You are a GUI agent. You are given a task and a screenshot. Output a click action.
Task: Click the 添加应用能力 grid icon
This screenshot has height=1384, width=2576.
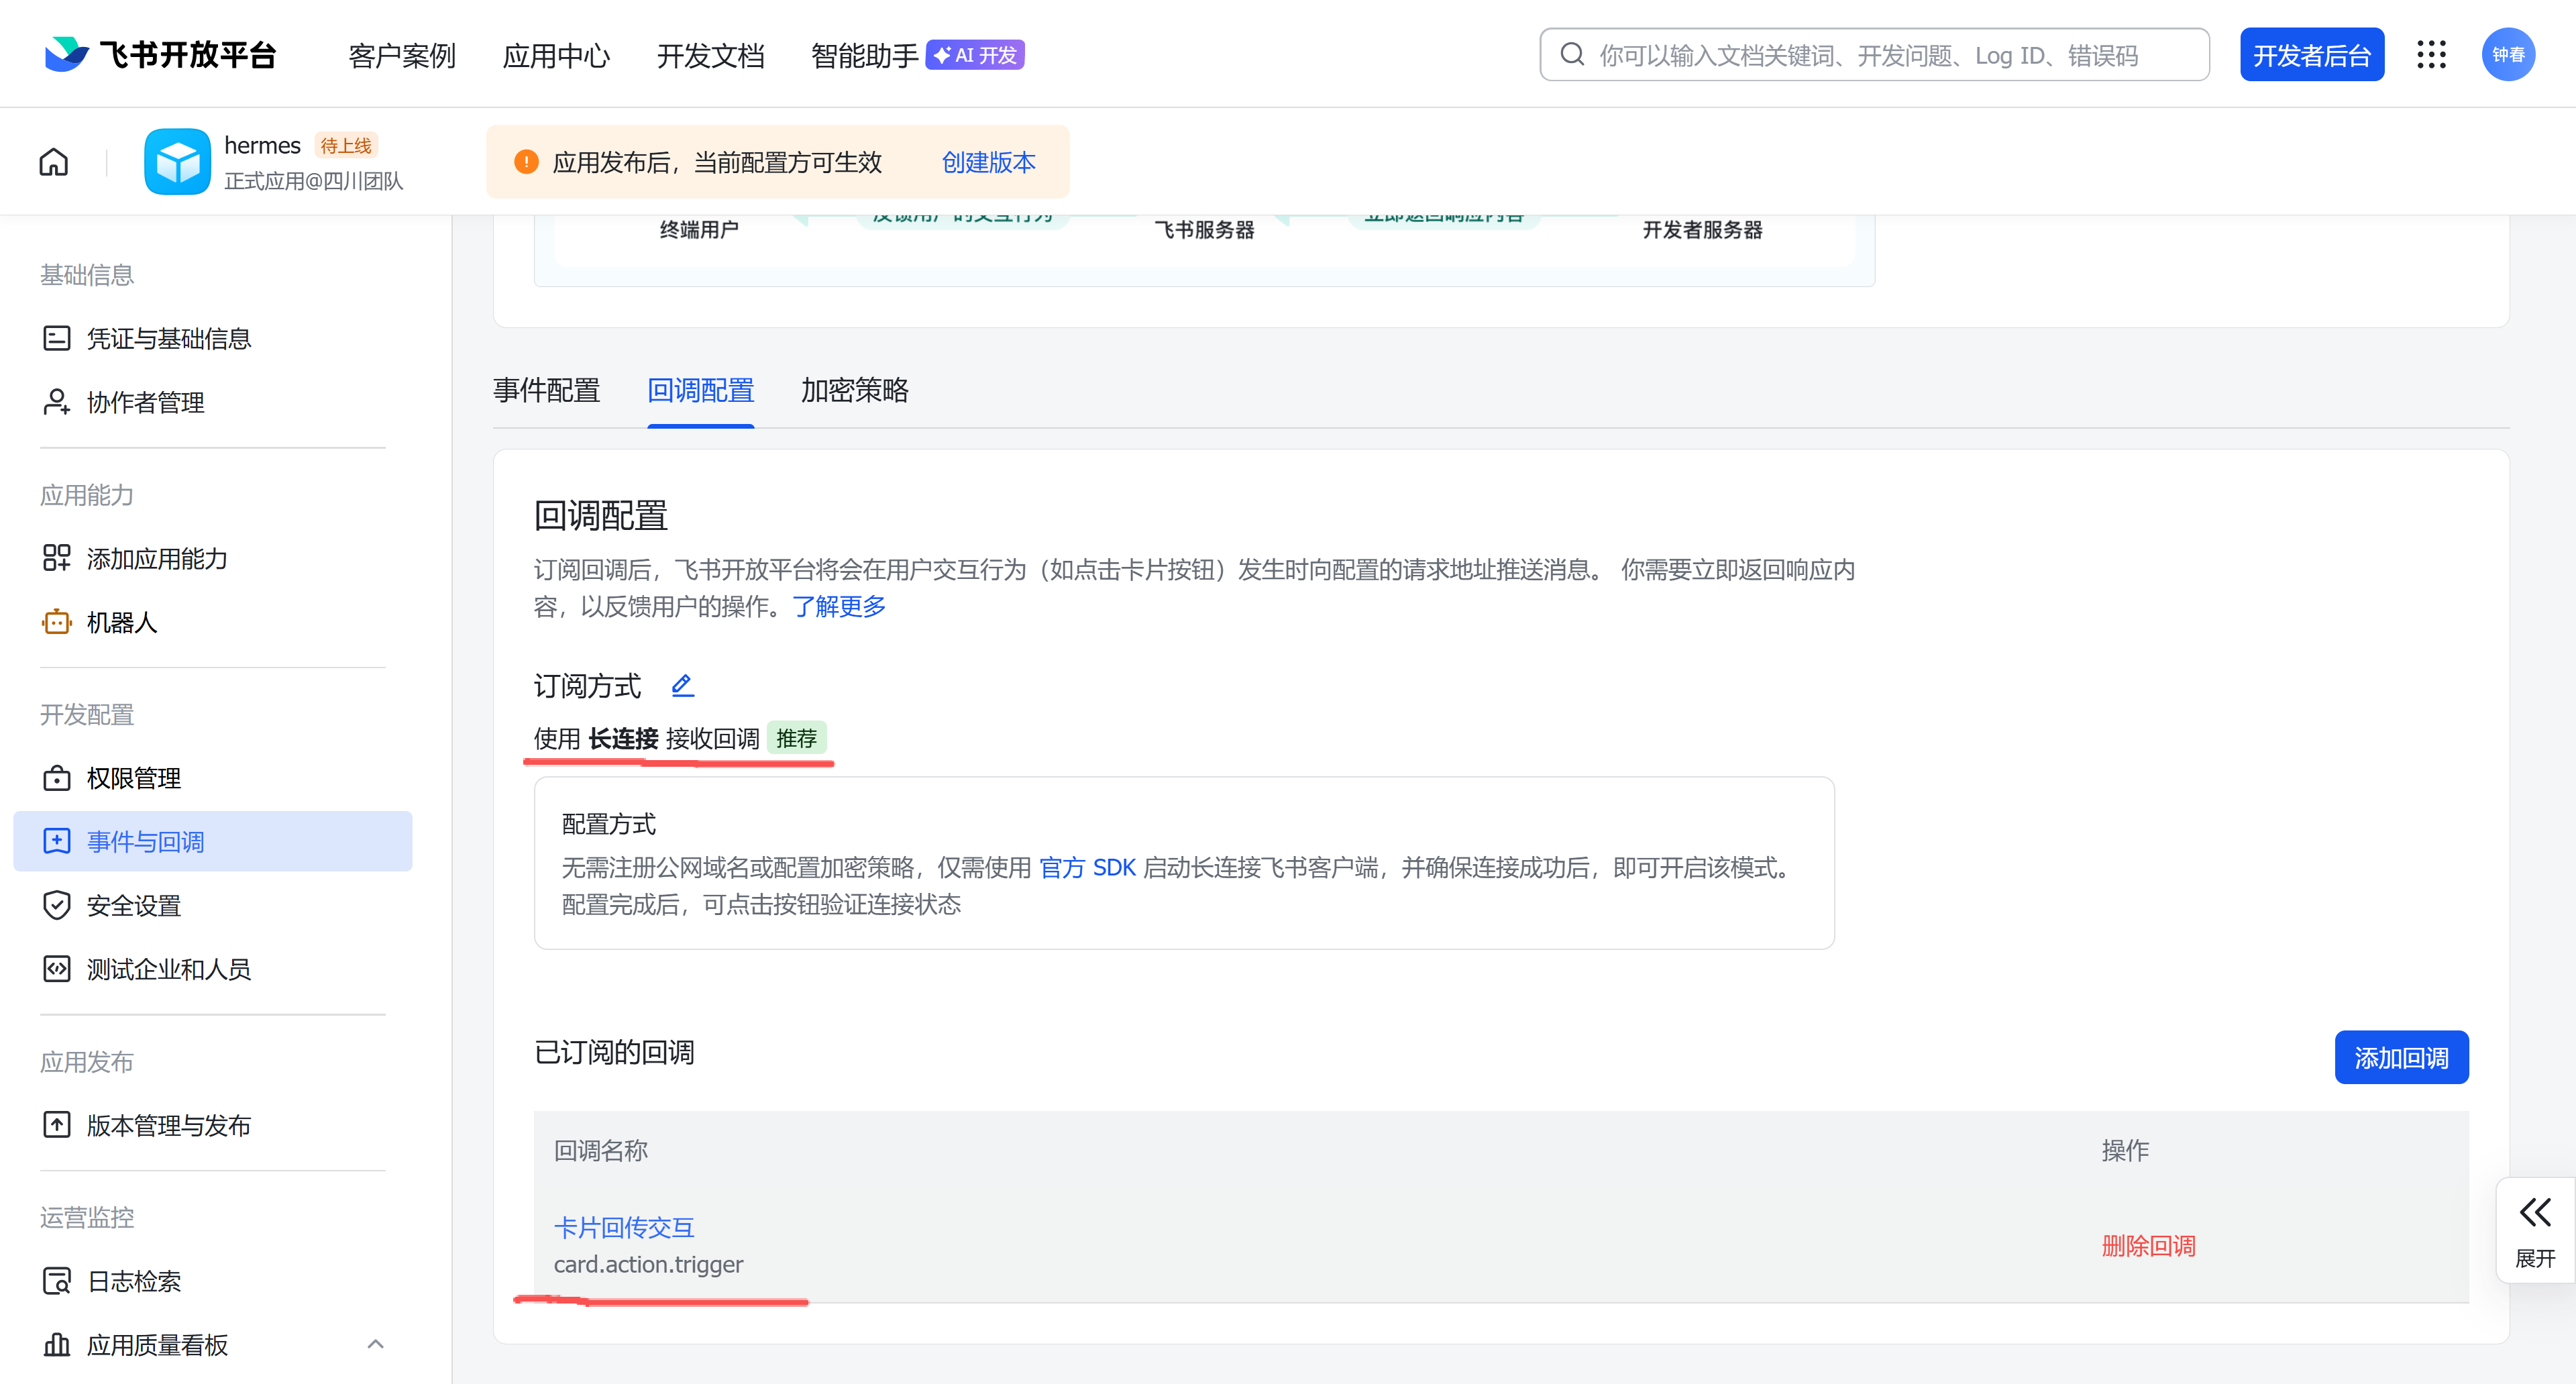click(57, 558)
